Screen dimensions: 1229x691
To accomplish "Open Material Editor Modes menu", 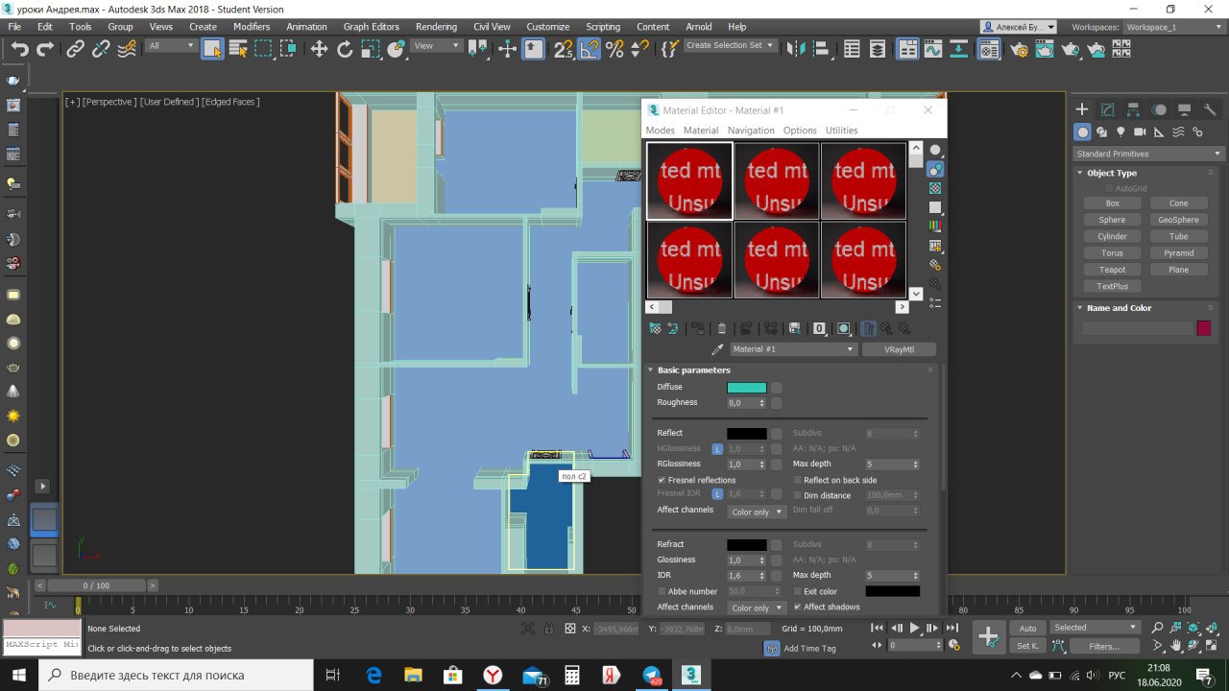I will 661,131.
